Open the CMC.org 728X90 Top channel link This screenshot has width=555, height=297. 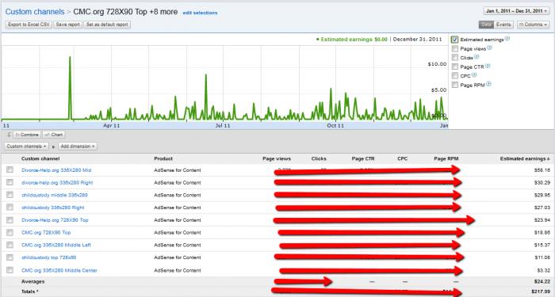click(46, 232)
